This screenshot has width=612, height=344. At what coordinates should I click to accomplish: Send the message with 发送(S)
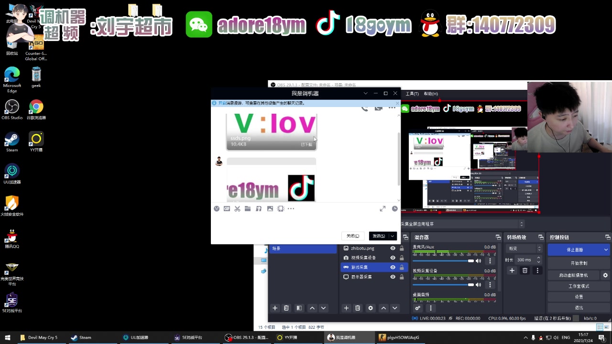coord(379,236)
